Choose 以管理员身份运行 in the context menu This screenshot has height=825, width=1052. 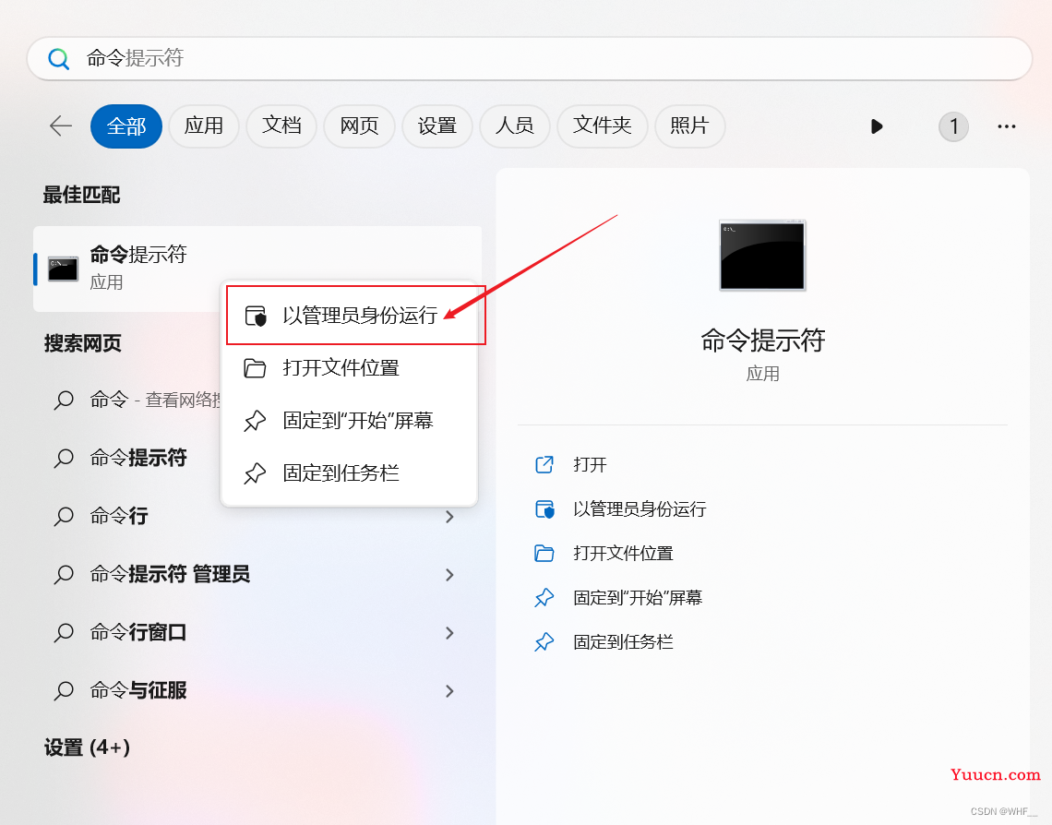(349, 316)
